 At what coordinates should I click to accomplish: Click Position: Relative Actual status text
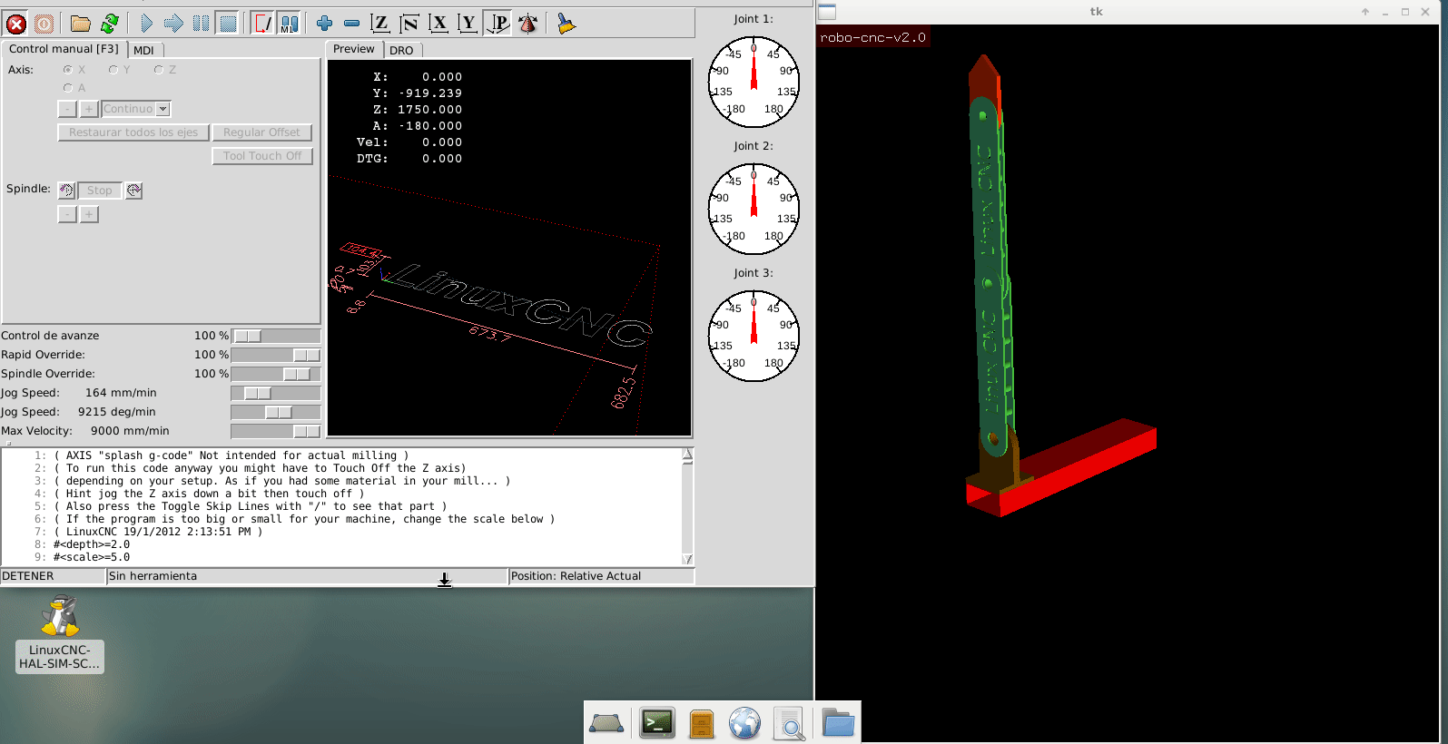point(576,576)
